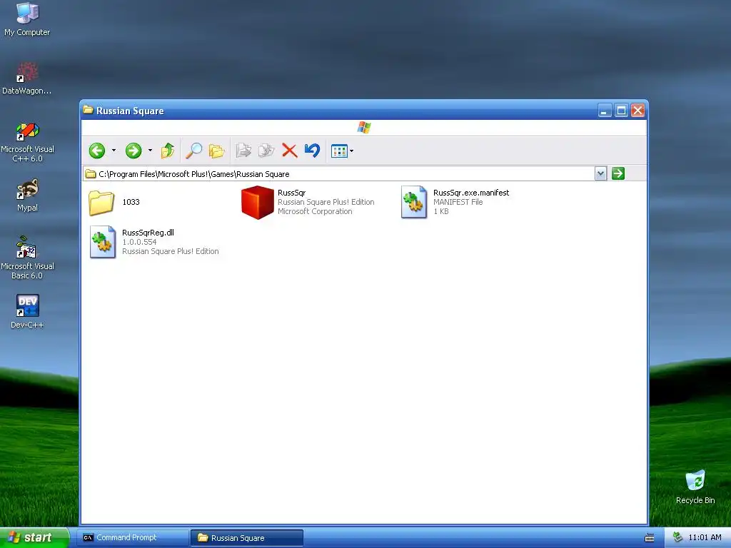Open the Forward history dropdown arrow
The width and height of the screenshot is (731, 548).
(150, 151)
